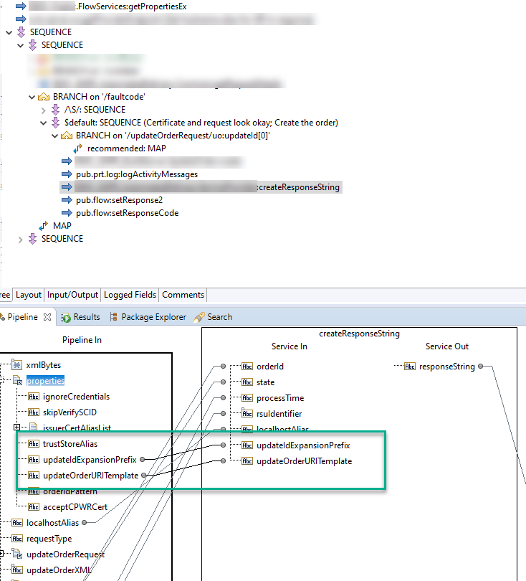Expand the last collapsed SEQUENCE step
Viewport: 526px width, 581px height.
(21, 240)
